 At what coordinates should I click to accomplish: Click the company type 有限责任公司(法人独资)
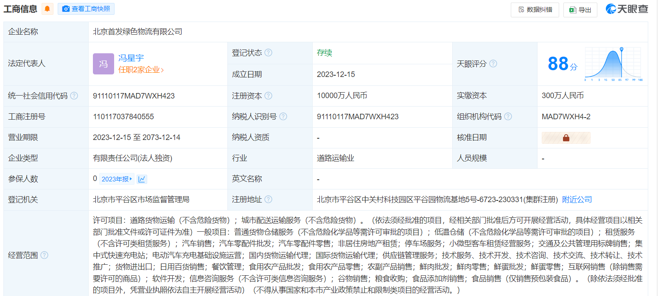133,158
